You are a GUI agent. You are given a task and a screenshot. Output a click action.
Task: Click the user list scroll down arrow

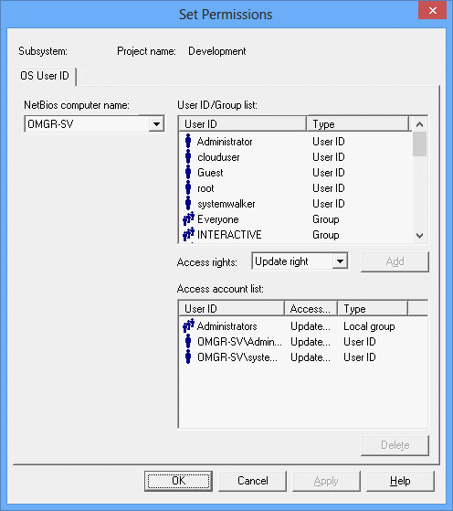pos(420,235)
